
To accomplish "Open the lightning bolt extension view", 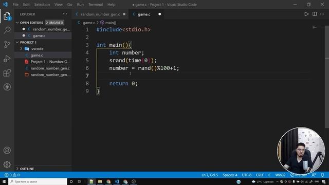I will coord(7,87).
